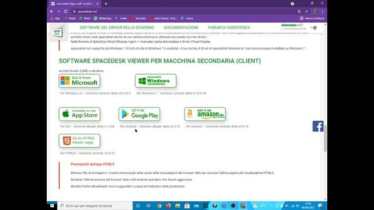The height and width of the screenshot is (210, 374).
Task: Close the spacedesk browser tab
Action: point(98,4)
